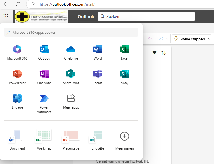Launch Microsoft Teams
The width and height of the screenshot is (214, 164).
click(98, 77)
